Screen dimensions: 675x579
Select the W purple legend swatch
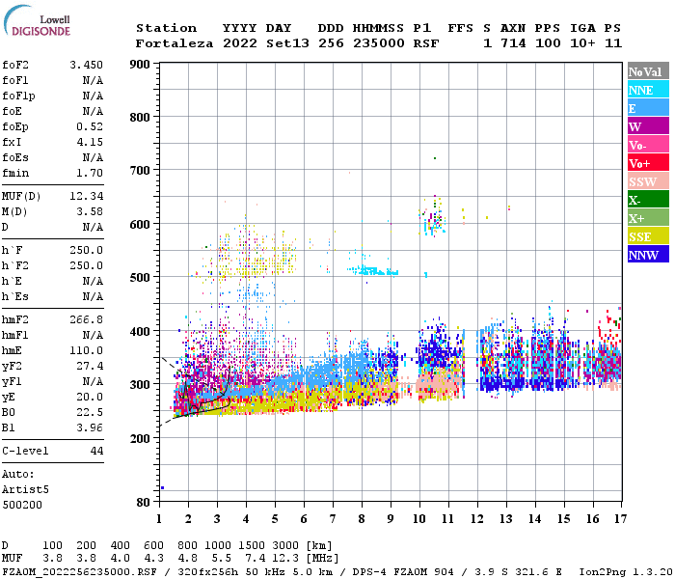click(x=648, y=126)
